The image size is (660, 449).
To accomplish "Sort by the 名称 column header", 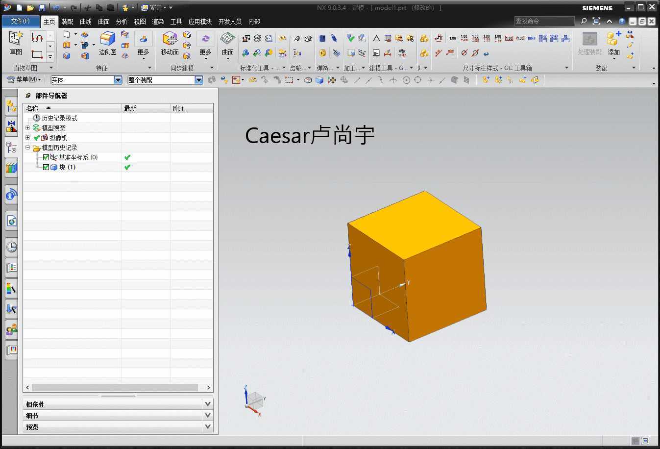I will 72,108.
